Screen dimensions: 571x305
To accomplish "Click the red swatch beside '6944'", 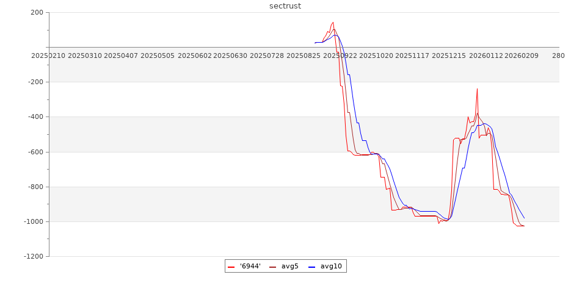I will (231, 267).
